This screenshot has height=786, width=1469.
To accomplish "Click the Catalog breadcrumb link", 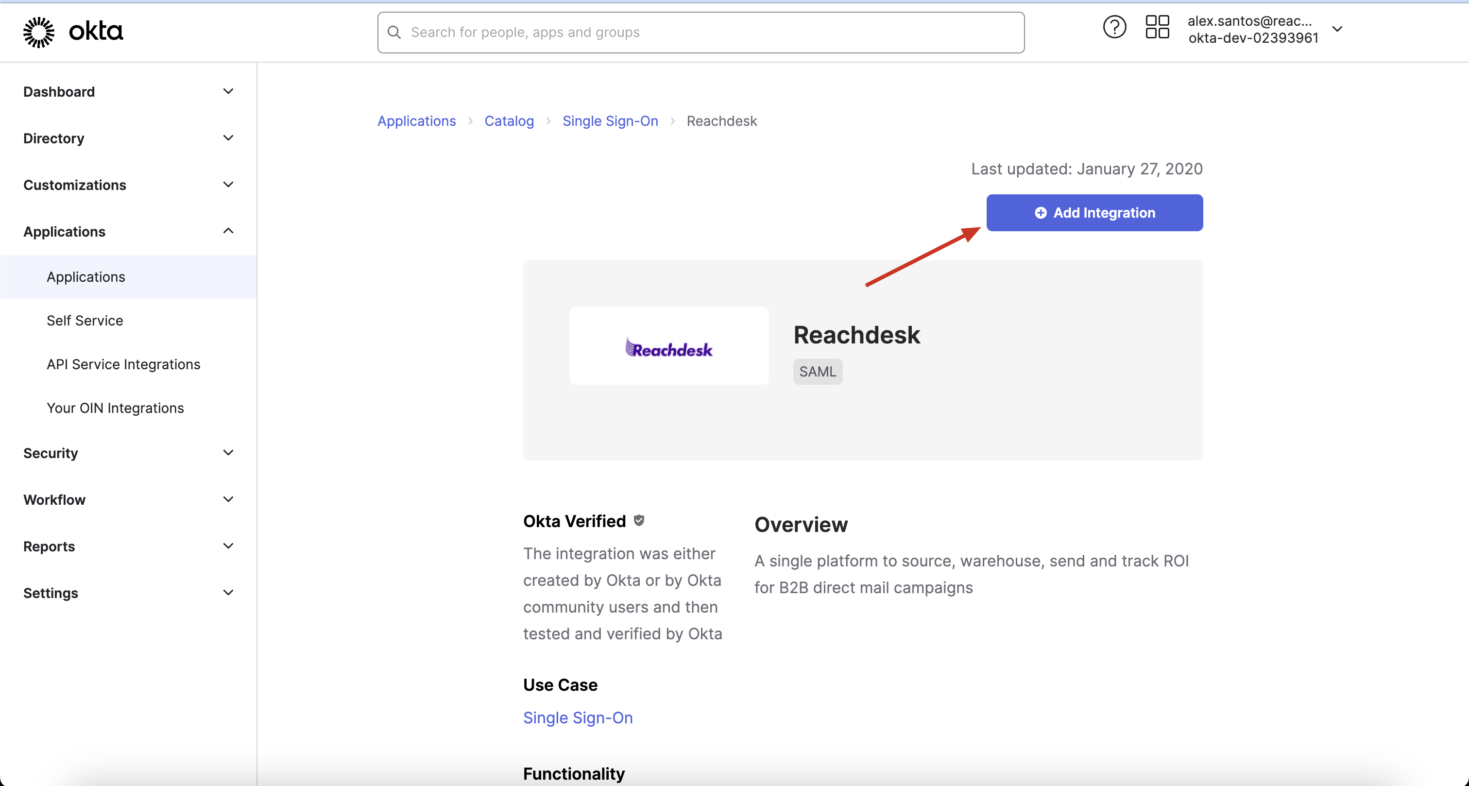I will [x=509, y=121].
